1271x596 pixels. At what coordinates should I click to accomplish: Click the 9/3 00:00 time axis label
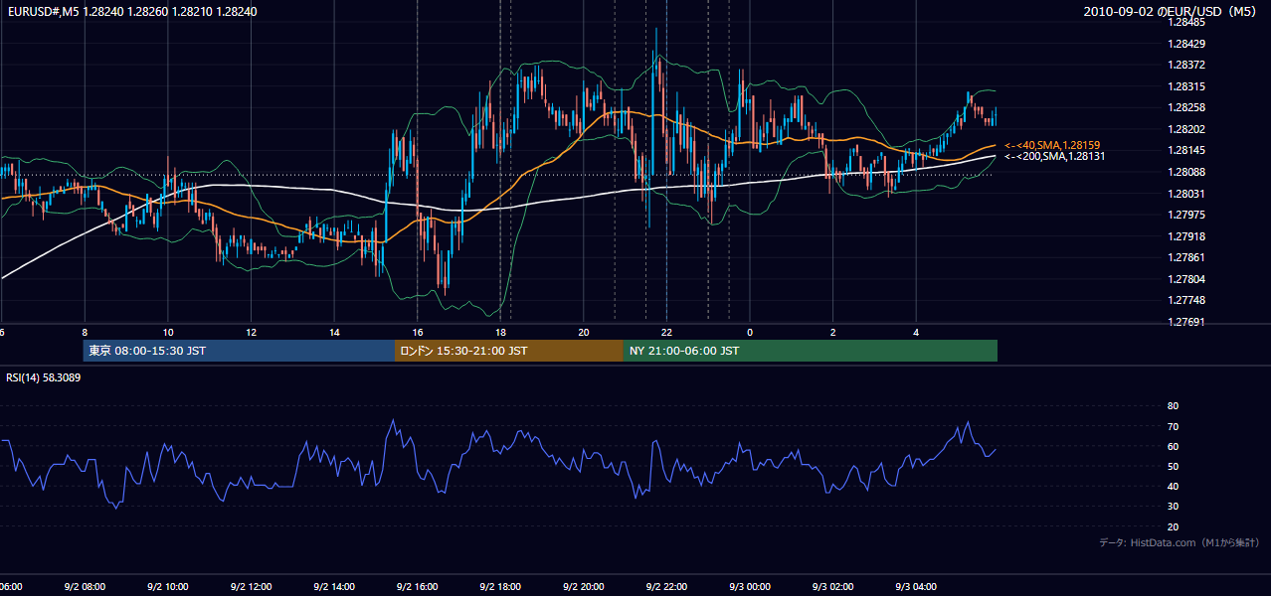click(750, 587)
